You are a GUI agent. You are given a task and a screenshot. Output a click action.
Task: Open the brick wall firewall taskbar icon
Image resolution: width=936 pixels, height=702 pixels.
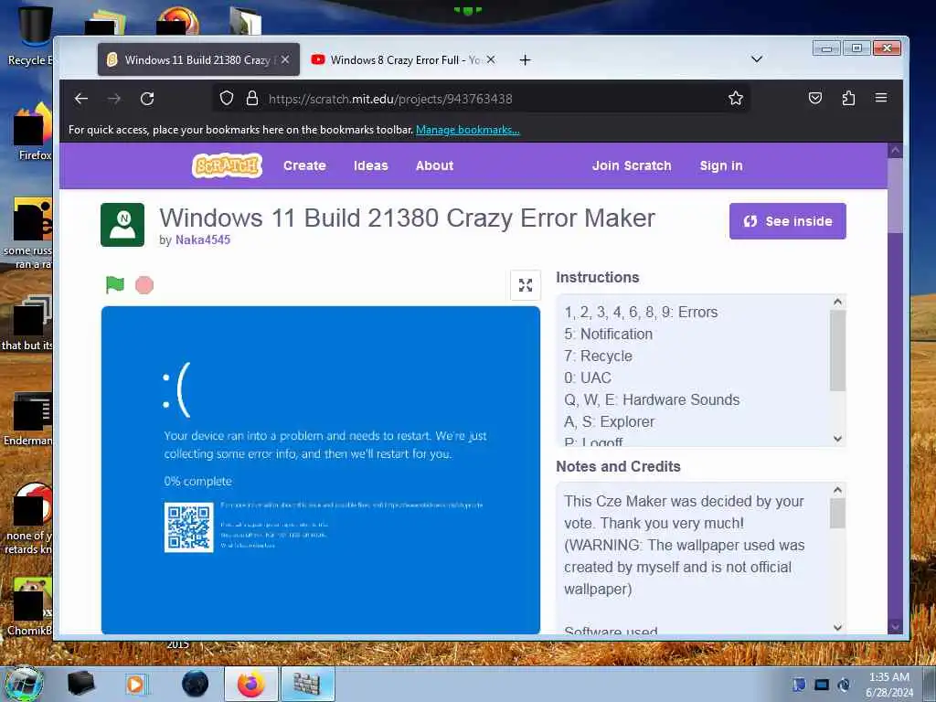tap(307, 684)
